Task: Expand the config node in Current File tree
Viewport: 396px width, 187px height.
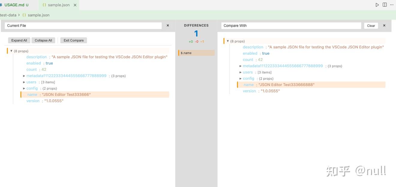Action: 24,88
